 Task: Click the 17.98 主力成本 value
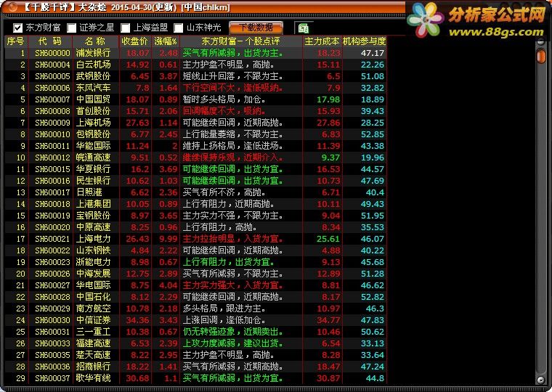(328, 99)
